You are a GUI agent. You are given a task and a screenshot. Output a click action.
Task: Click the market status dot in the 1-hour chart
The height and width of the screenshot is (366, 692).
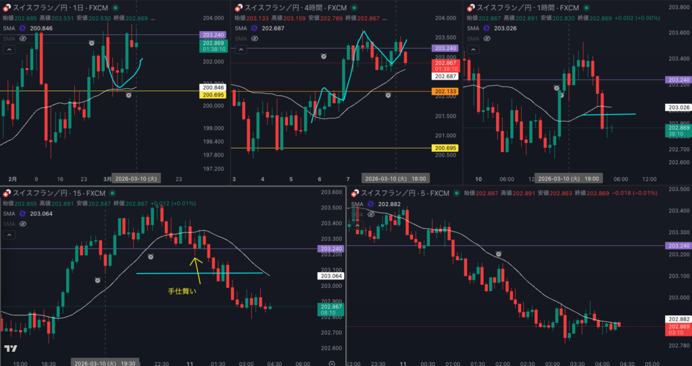click(x=587, y=7)
